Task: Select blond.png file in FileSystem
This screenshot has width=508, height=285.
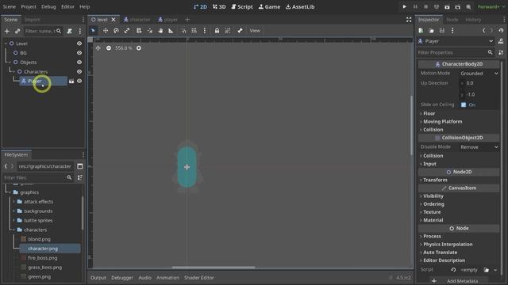Action: click(39, 239)
